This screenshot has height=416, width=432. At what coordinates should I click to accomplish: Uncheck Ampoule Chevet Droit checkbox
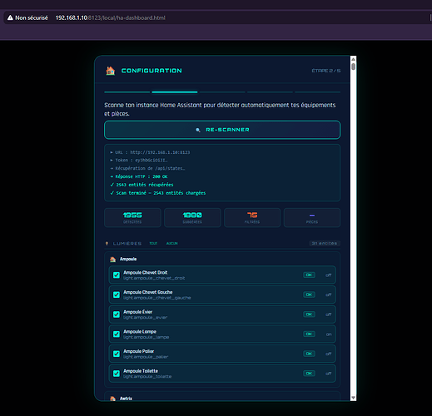(x=117, y=275)
